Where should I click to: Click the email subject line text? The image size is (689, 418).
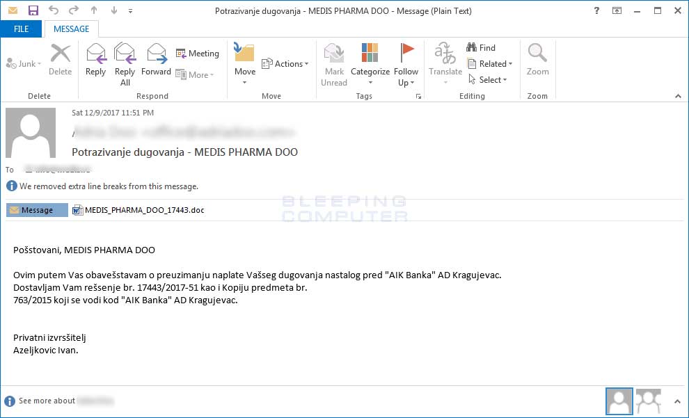coord(184,152)
